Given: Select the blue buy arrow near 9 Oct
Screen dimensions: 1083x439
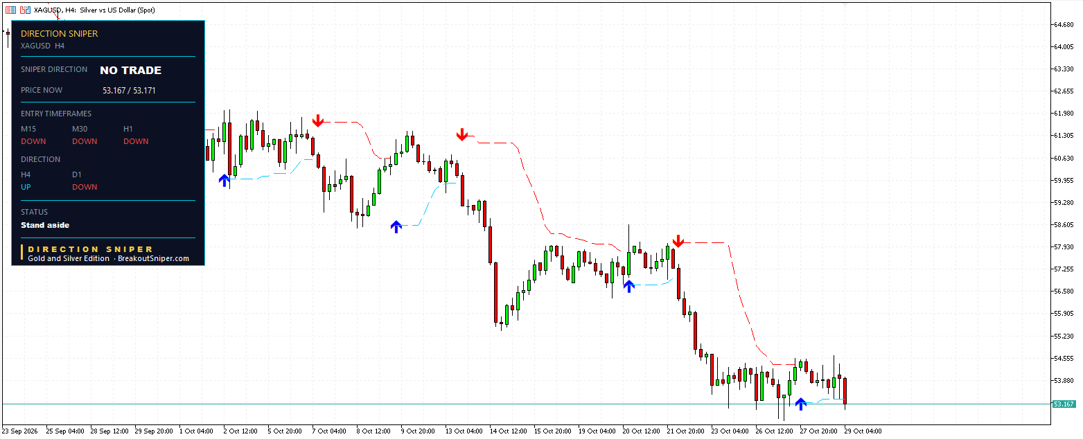Looking at the screenshot, I should (396, 226).
